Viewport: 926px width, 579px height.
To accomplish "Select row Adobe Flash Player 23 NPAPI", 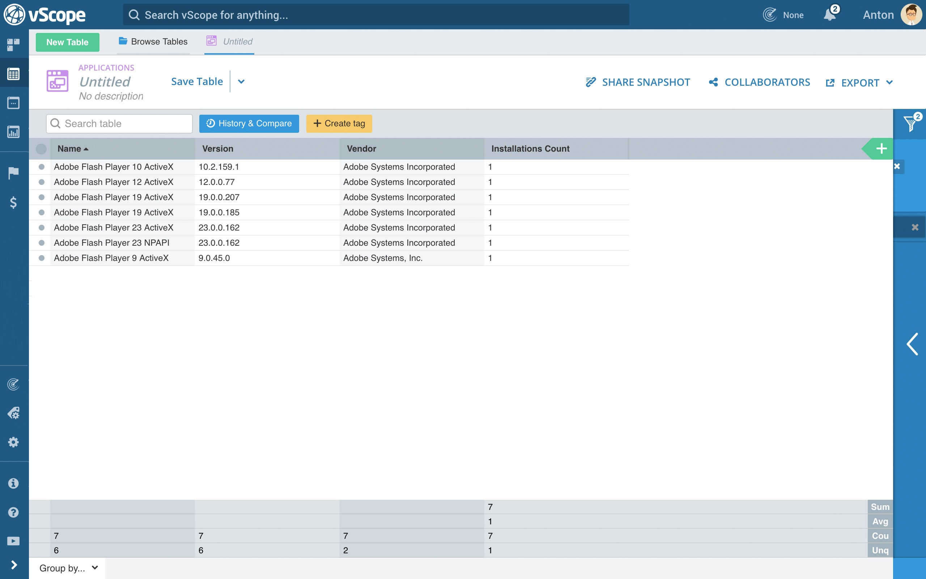I will pos(42,243).
